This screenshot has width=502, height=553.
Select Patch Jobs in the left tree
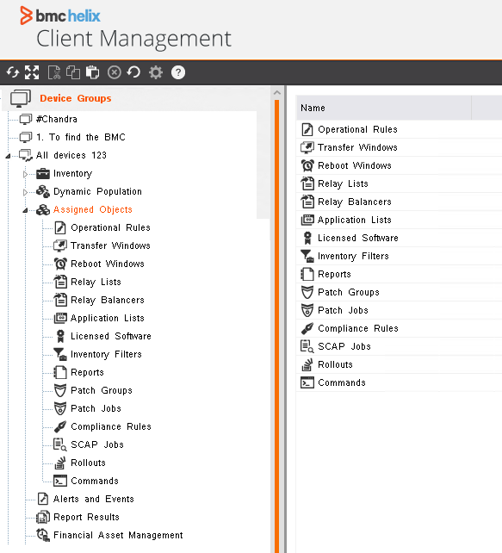pyautogui.click(x=96, y=408)
